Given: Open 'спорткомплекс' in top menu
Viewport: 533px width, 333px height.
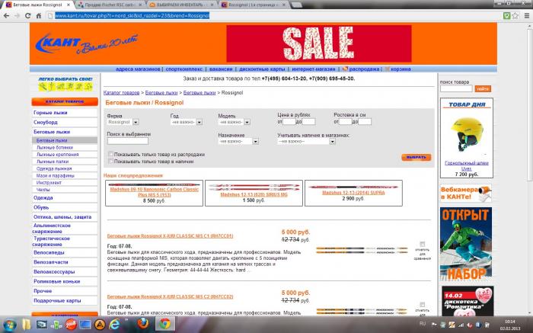Looking at the screenshot, I should point(184,69).
